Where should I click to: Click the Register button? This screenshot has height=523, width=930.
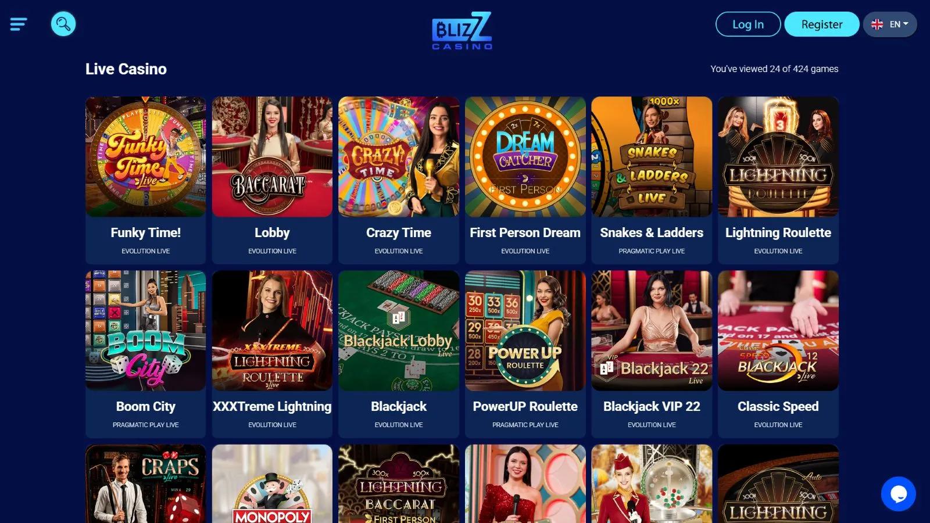[x=822, y=24]
